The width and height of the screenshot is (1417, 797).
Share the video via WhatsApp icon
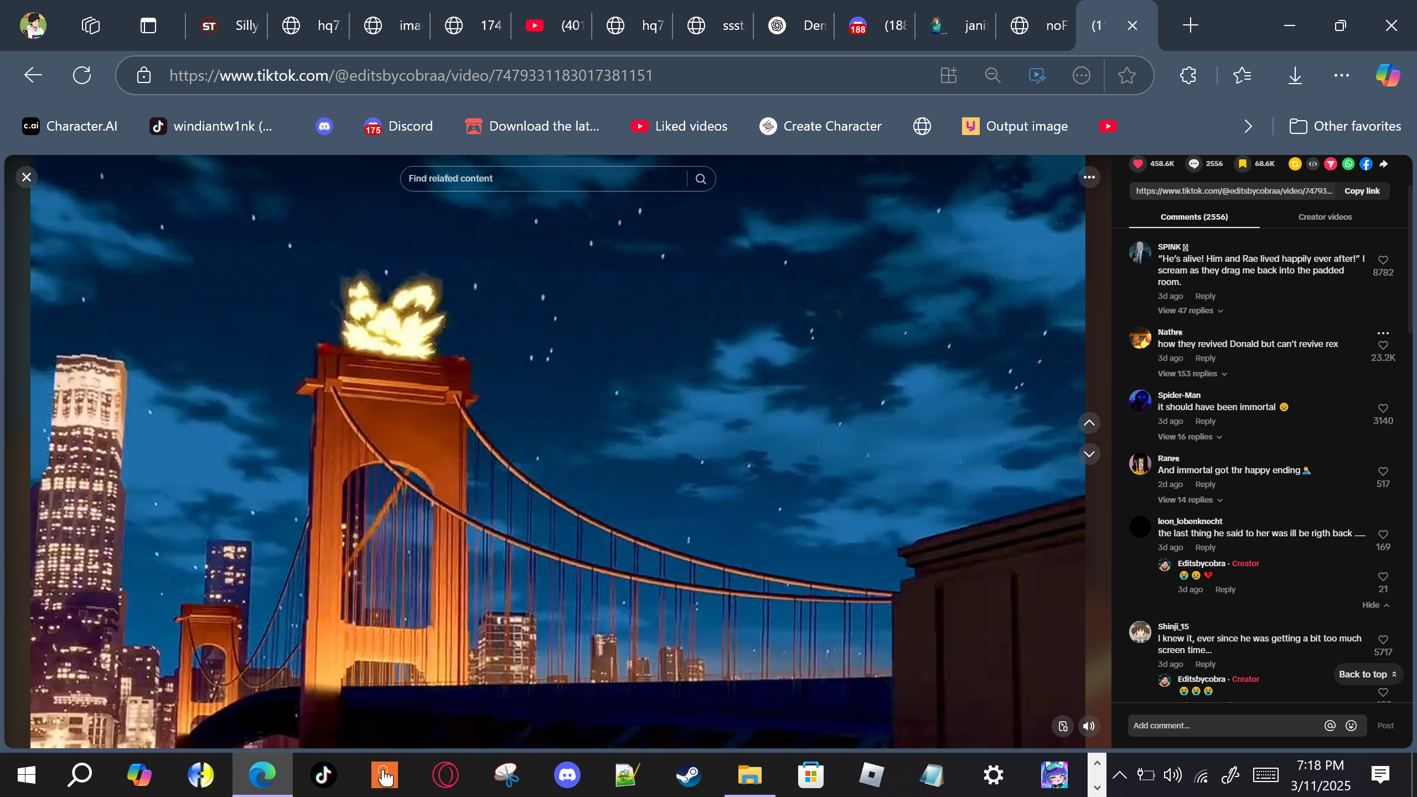[1348, 164]
